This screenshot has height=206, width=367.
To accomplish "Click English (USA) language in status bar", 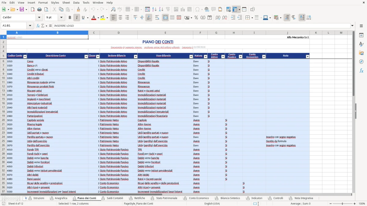I will [x=212, y=204].
